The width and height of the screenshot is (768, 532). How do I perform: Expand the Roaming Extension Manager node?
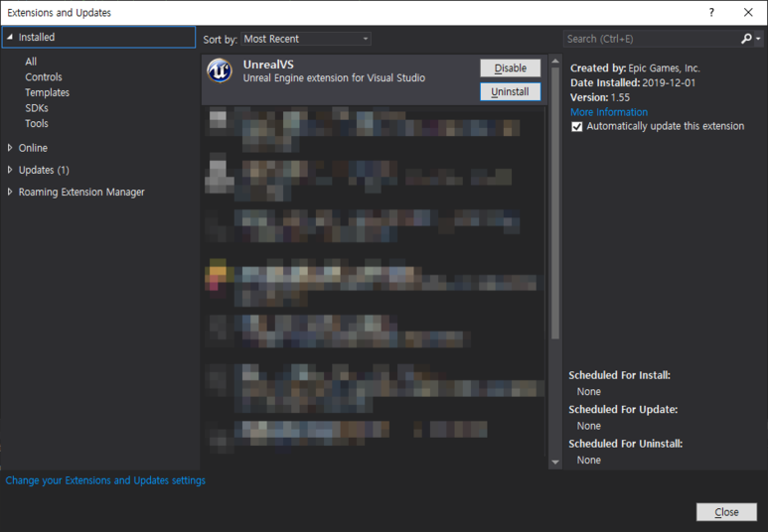tap(10, 192)
